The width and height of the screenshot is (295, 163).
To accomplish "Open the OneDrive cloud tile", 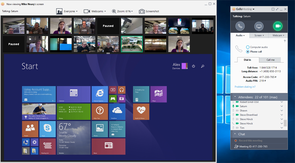I will pos(117,112).
